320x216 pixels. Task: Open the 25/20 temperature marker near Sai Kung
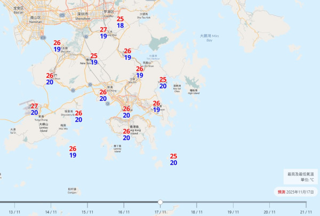[x=163, y=83]
